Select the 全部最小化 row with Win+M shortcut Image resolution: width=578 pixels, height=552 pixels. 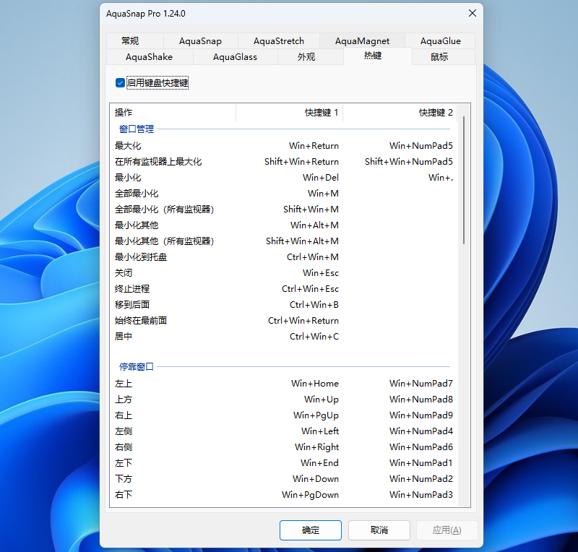284,193
